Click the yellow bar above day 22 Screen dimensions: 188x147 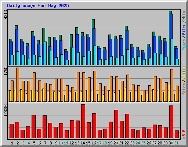(x=126, y=94)
